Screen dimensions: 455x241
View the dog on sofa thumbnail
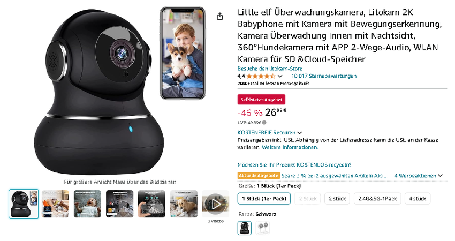pyautogui.click(x=184, y=204)
